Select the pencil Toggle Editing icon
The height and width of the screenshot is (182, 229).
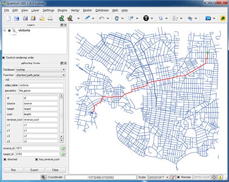[87, 18]
